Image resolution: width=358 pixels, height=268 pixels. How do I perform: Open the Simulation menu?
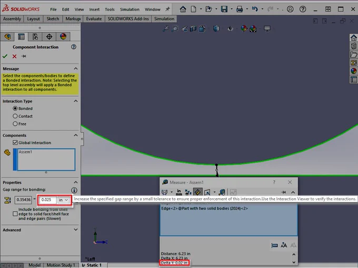(130, 9)
